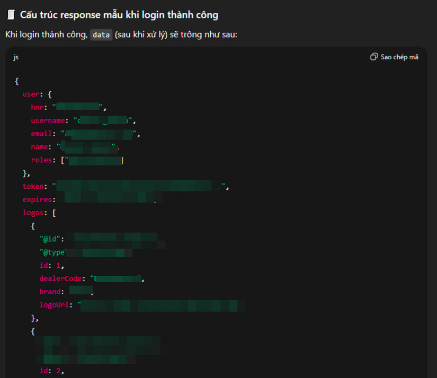Click the "user:" key in code
The height and width of the screenshot is (378, 437).
[31, 94]
